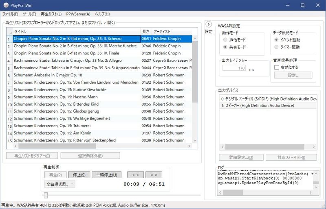The image size is (326, 209).
Task: Skip to the previous track with << button
Action: click(135, 175)
